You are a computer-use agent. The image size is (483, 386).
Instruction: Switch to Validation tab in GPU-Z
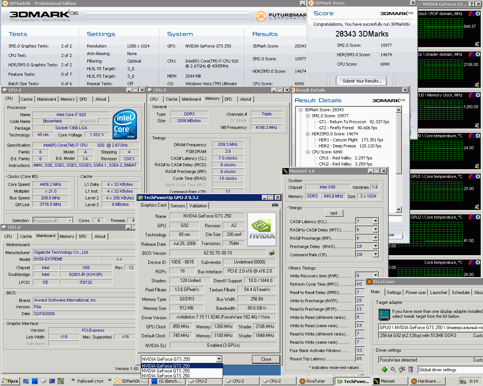(x=198, y=206)
